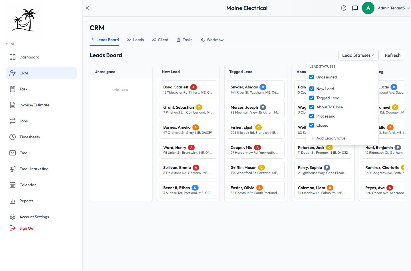411x271 pixels.
Task: Disable the Processing status checkbox
Action: tap(312, 116)
